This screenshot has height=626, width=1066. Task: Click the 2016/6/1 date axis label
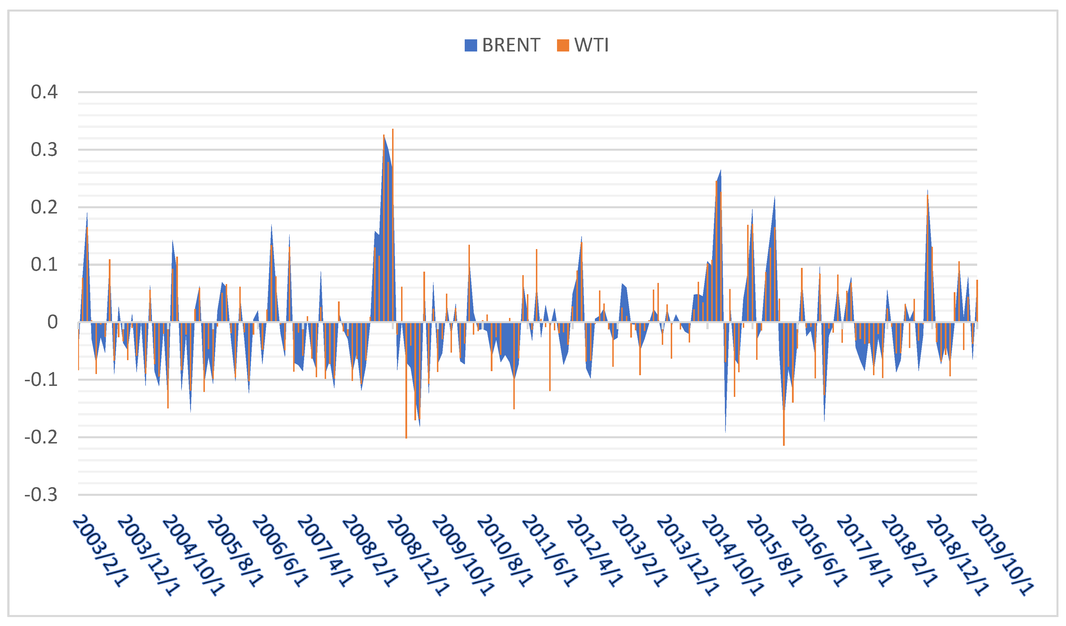[819, 551]
